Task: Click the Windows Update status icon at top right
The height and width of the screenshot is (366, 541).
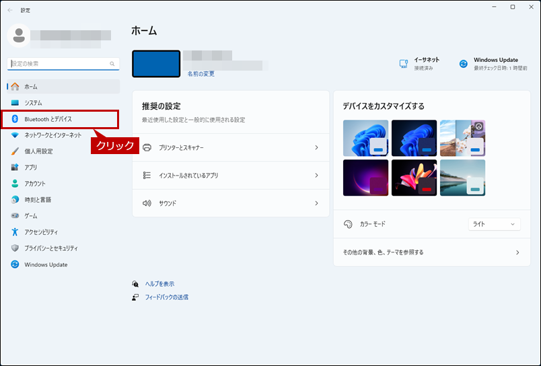Action: click(x=464, y=64)
